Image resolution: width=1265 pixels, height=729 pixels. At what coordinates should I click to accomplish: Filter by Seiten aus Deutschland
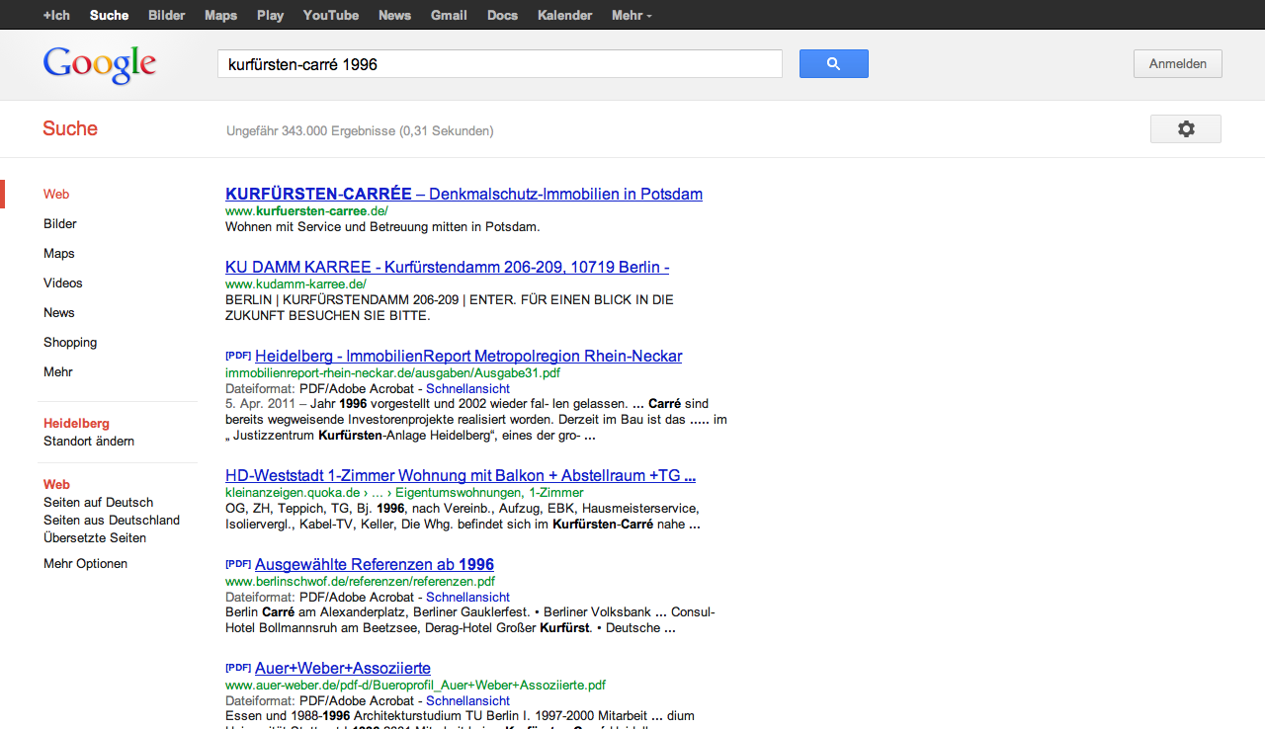(x=112, y=521)
